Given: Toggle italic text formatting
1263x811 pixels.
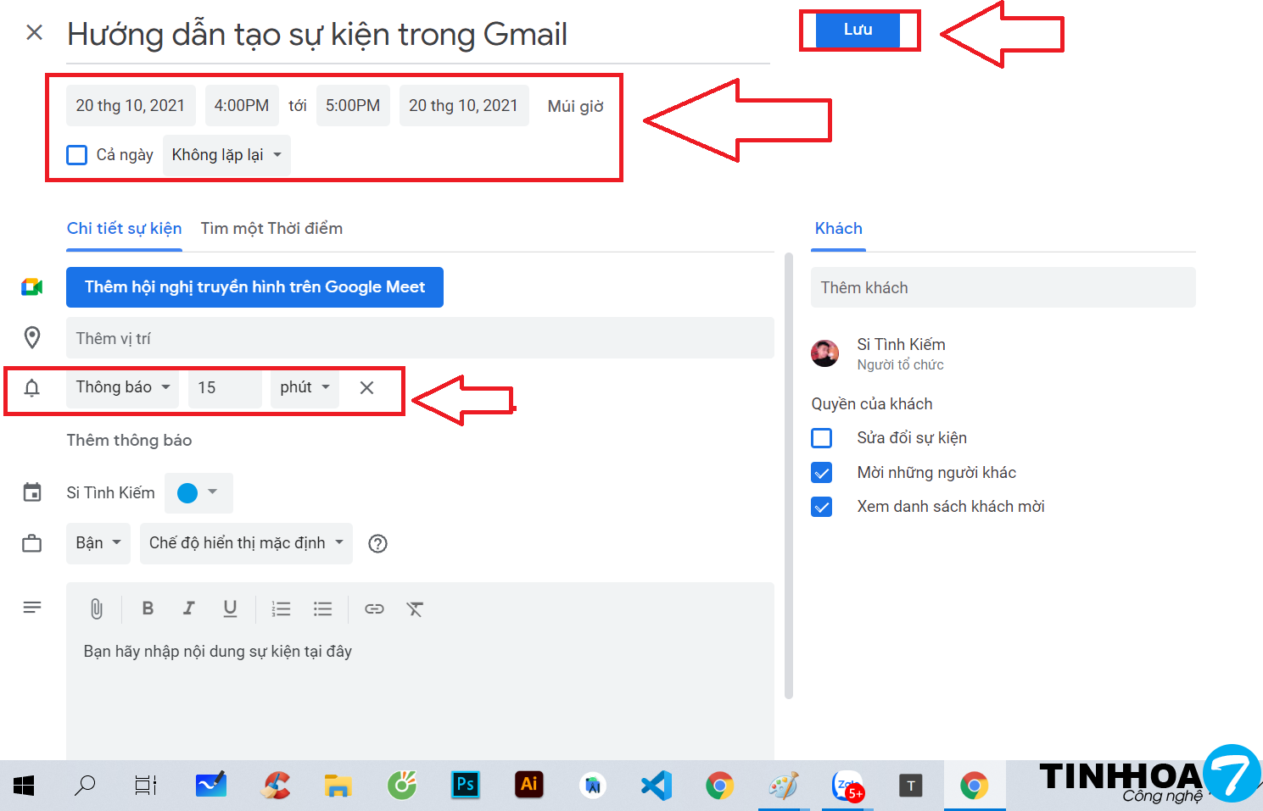Looking at the screenshot, I should coord(188,608).
